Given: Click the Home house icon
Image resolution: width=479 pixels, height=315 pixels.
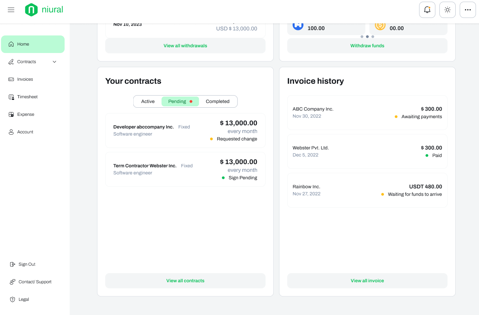Looking at the screenshot, I should click(11, 44).
